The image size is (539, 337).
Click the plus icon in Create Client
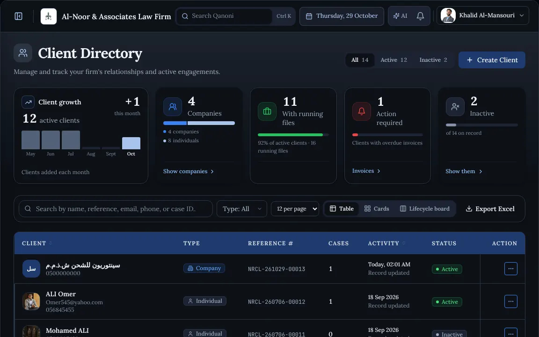tap(470, 60)
